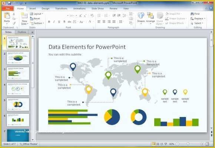Screen dimensions: 215x148
Task: Apply bulleted list
Action: [x=99, y=16]
